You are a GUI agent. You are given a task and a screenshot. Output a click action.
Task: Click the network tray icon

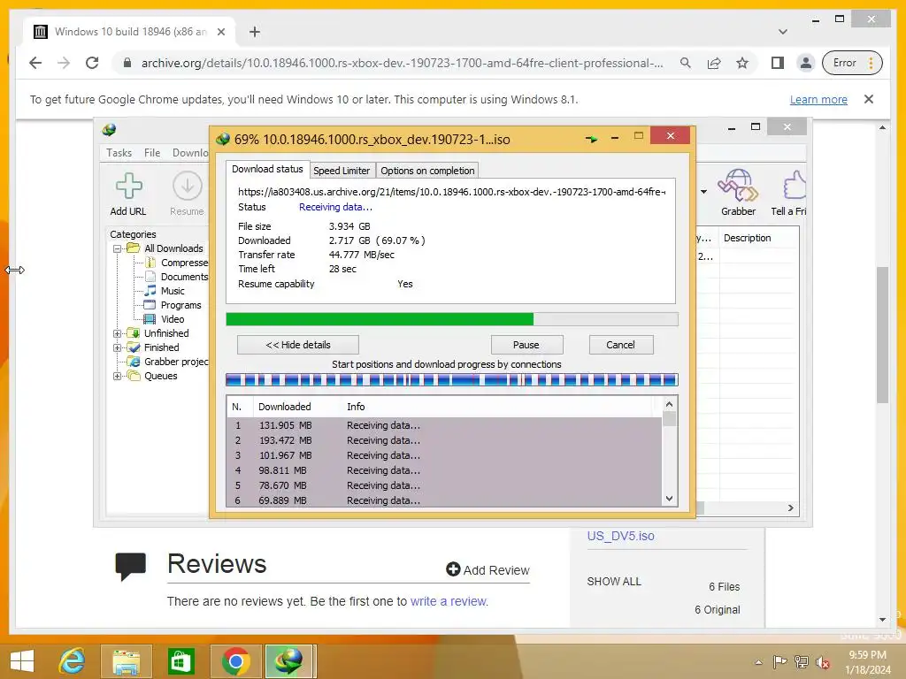801,662
